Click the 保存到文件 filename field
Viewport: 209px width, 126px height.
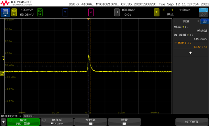[x=56, y=116]
